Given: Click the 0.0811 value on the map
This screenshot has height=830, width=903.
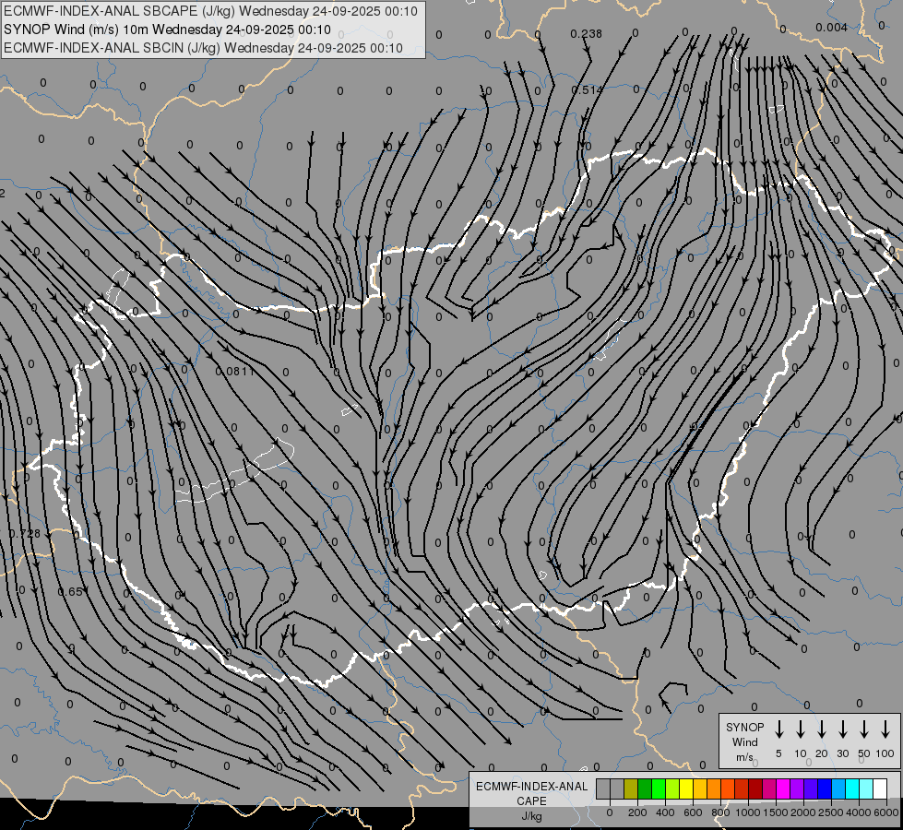Looking at the screenshot, I should click(x=235, y=372).
